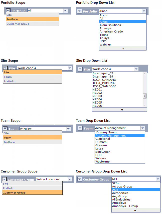Click the site list scrollbar thumb
The width and height of the screenshot is (162, 214).
click(x=145, y=96)
